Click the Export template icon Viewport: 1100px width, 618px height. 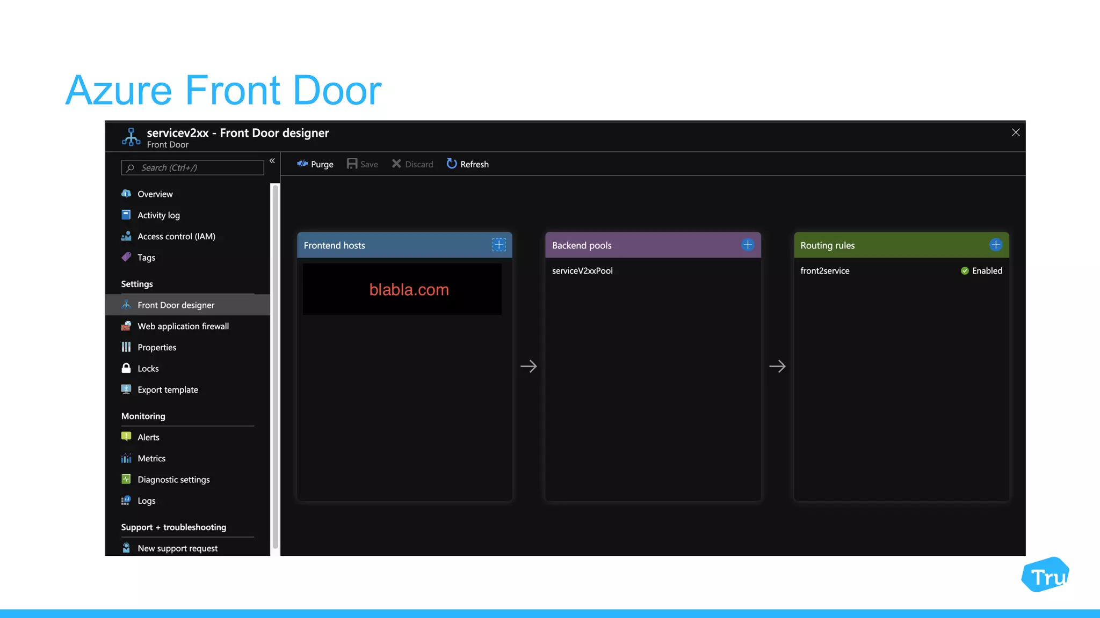tap(126, 389)
